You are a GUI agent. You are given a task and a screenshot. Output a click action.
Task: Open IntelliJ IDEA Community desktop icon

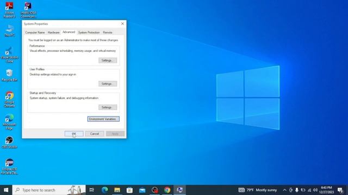(x=28, y=10)
